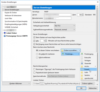Click the Archiv folder icon
100x92 pixels.
coord(82,66)
